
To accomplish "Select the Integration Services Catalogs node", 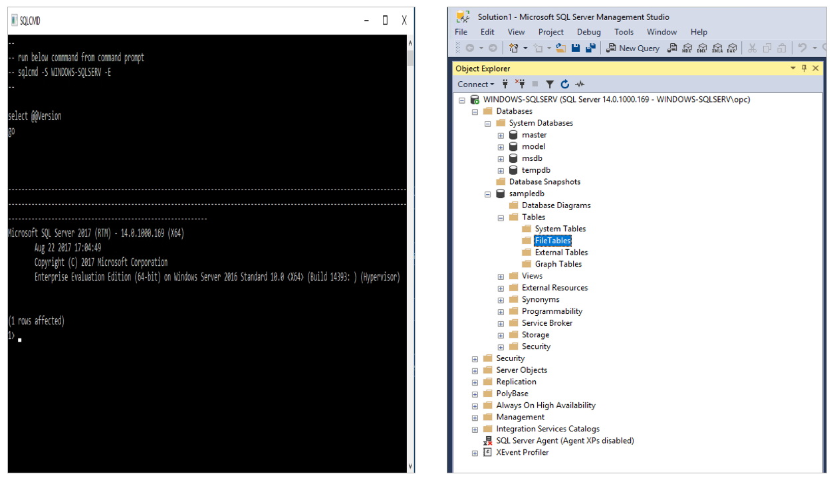I will click(x=548, y=429).
